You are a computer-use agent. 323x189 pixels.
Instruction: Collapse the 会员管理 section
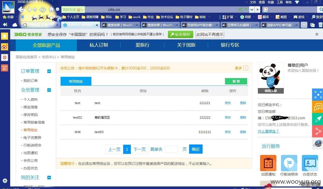click(x=49, y=90)
